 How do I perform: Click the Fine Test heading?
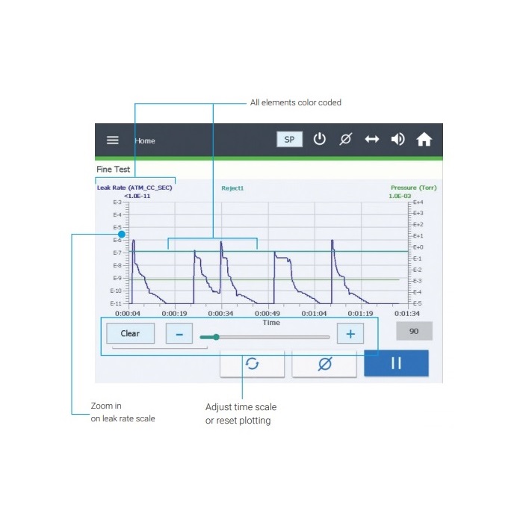[x=114, y=170]
